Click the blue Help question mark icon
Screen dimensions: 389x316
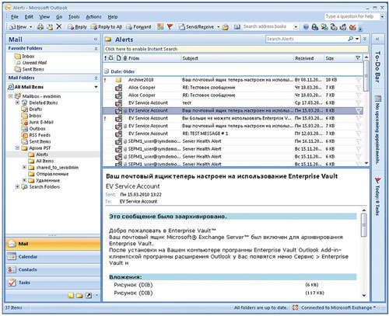(x=306, y=27)
